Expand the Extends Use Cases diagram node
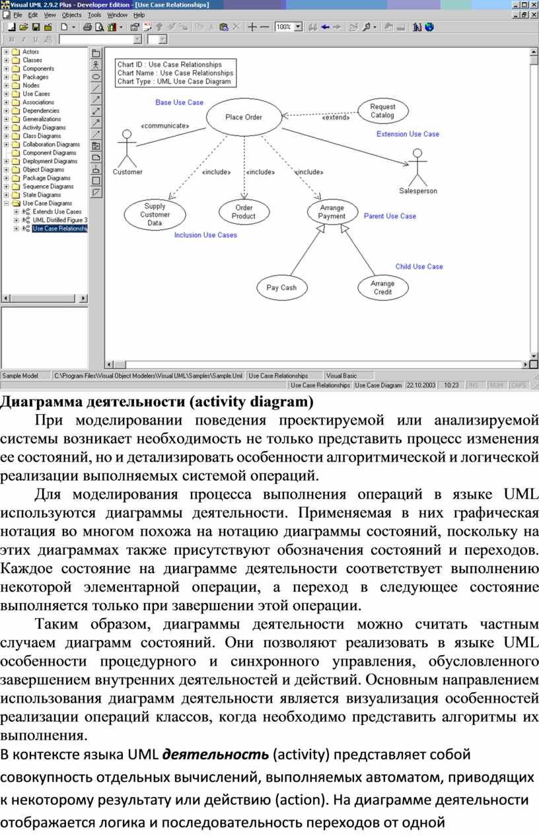 tap(16, 212)
